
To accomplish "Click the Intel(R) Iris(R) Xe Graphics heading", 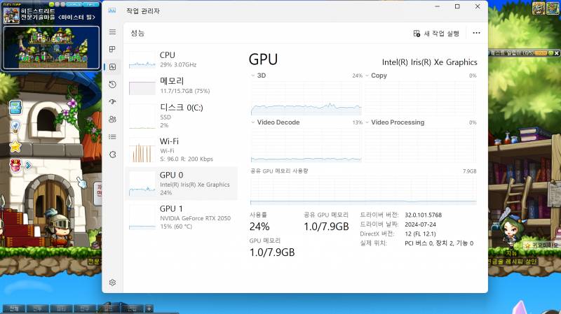I will [x=429, y=62].
